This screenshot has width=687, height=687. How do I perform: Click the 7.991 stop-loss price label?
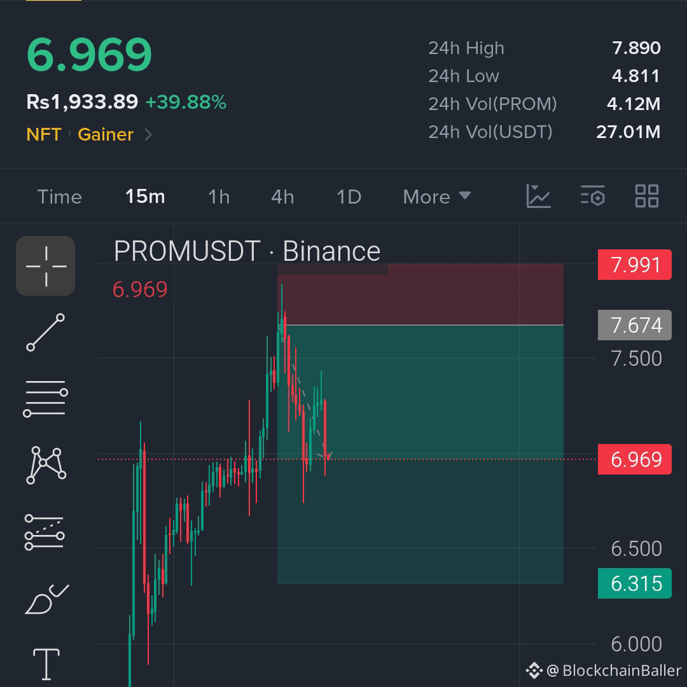(x=634, y=265)
